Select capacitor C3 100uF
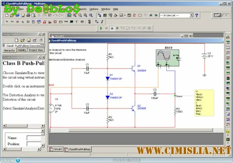This screenshot has width=233, height=163. pyautogui.click(x=155, y=94)
